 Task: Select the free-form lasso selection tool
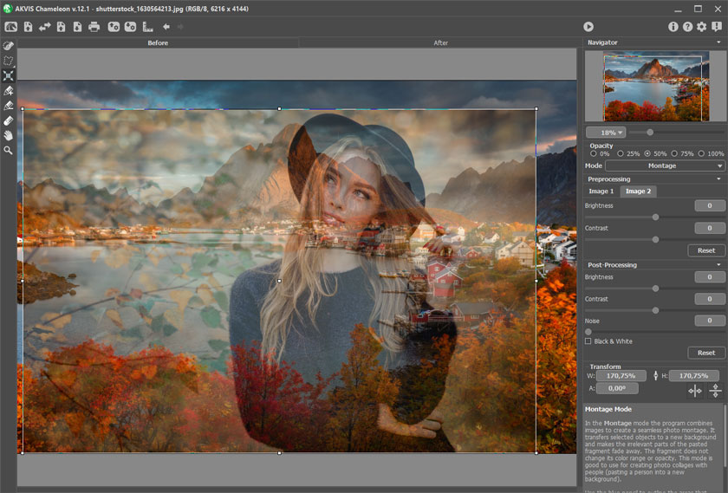(9, 61)
